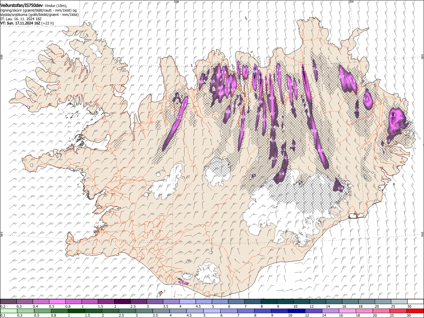Screen dimensions: 424x318
Task: Click the 3.5 label under the upper legend row
Action: tap(166, 306)
